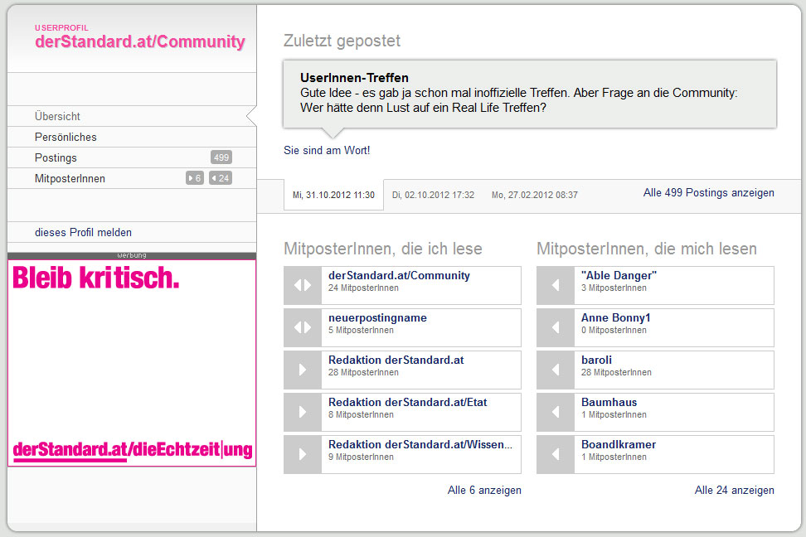Click the 28 MitposterInnen text under baroli
The width and height of the screenshot is (806, 537).
coord(616,373)
